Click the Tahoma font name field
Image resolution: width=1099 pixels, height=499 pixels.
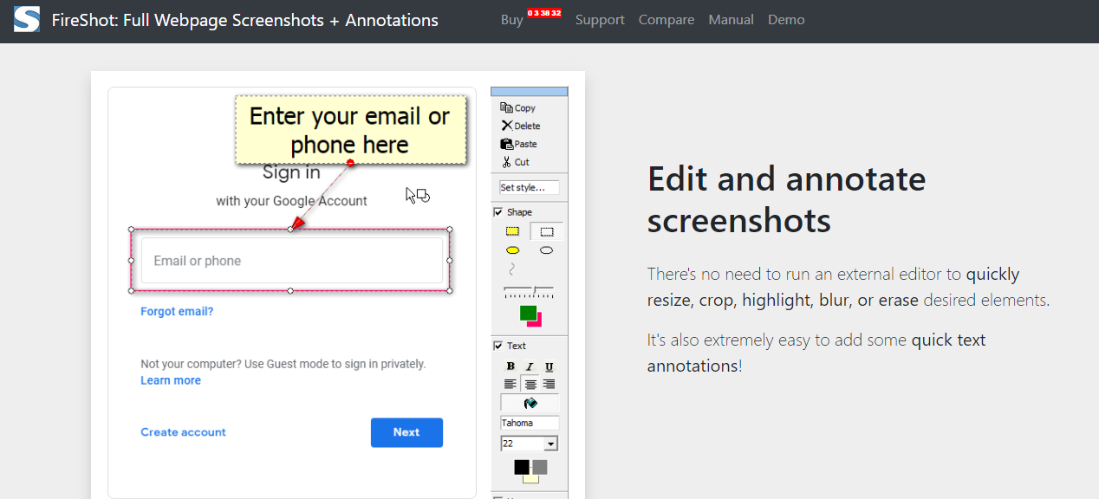[x=530, y=423]
